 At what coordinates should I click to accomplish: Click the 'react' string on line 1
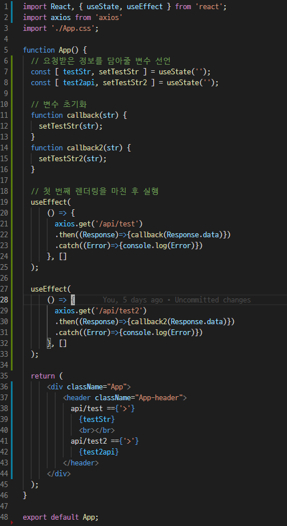click(x=210, y=6)
